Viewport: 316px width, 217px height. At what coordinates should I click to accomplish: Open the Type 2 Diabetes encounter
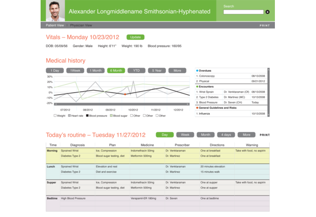[x=231, y=97]
